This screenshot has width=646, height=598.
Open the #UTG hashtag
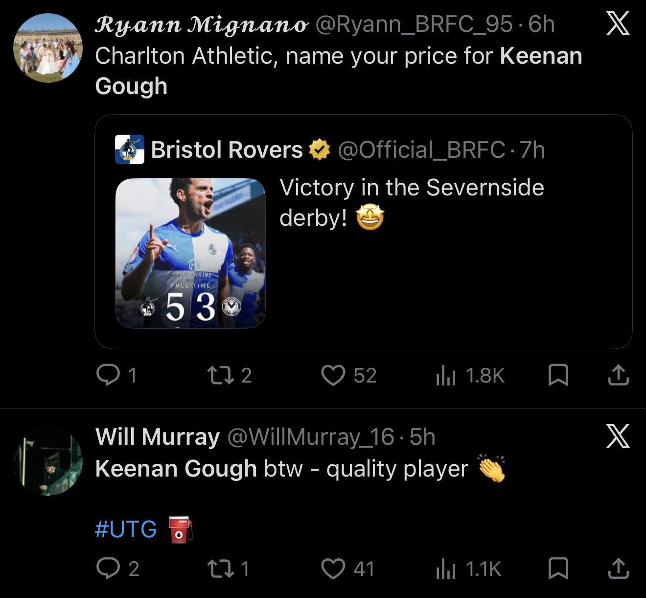(126, 529)
